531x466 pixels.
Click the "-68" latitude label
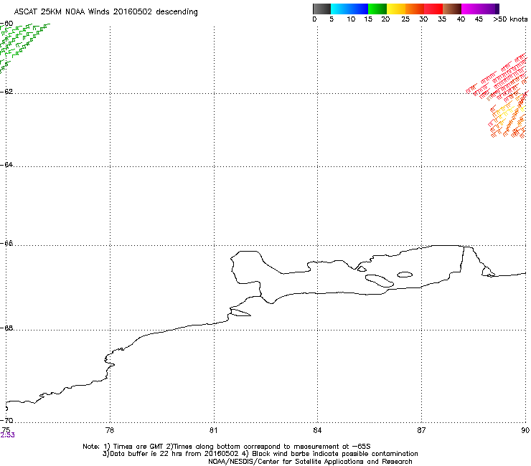[x=6, y=328]
